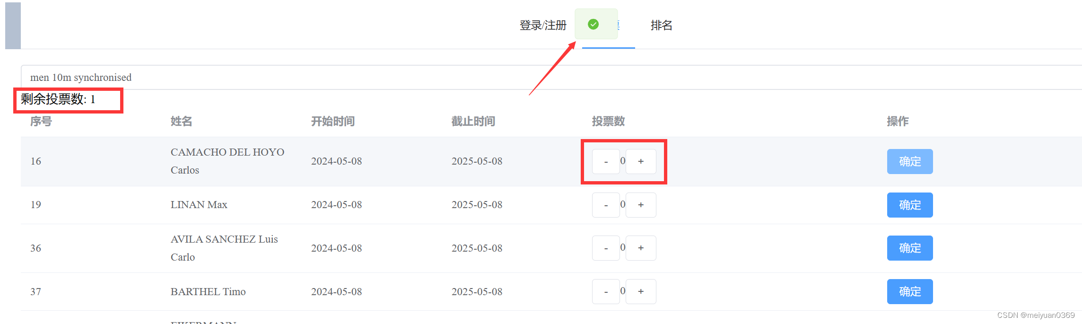Image resolution: width=1082 pixels, height=324 pixels.
Task: Click the vote count value in BARTHEL Timo row
Action: point(623,290)
